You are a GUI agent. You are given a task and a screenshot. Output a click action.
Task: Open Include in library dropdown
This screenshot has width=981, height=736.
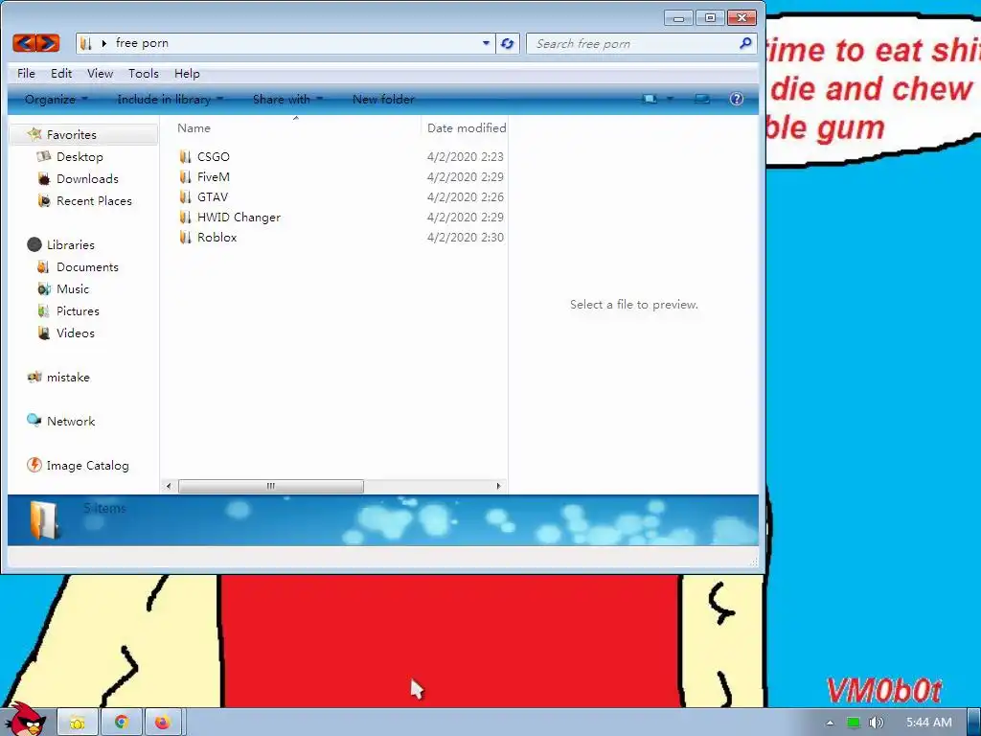(171, 100)
